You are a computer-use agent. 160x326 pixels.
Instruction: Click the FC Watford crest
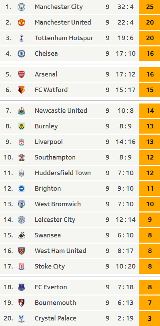[21, 90]
